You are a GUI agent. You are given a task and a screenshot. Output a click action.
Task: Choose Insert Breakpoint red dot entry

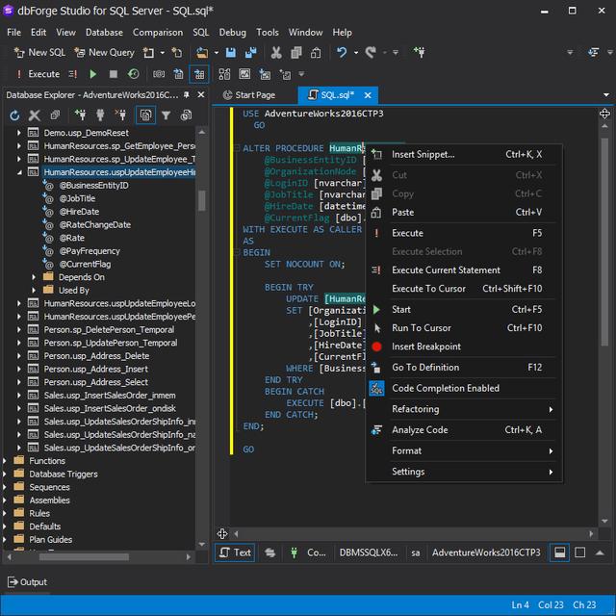click(464, 346)
